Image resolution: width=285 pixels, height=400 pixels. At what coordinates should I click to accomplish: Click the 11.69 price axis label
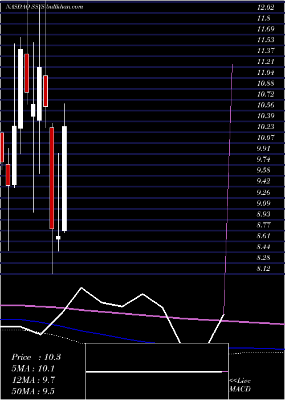tap(266, 29)
